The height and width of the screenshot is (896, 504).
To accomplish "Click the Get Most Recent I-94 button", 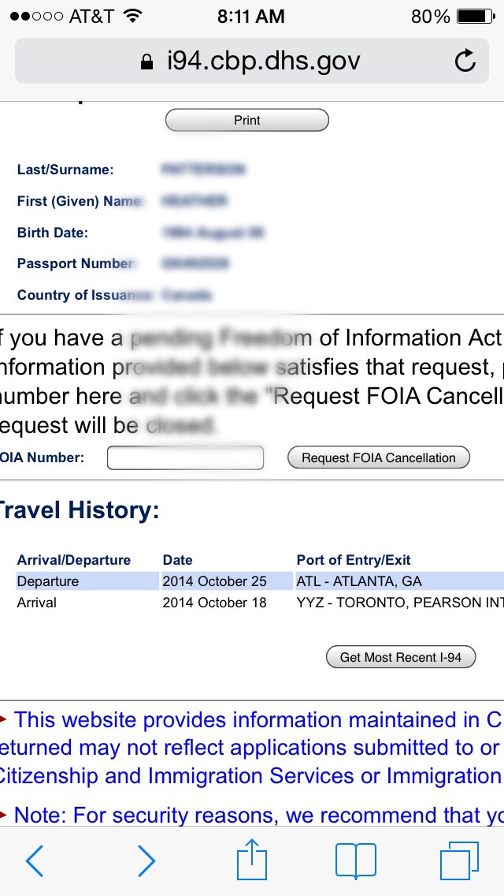I will (x=401, y=657).
